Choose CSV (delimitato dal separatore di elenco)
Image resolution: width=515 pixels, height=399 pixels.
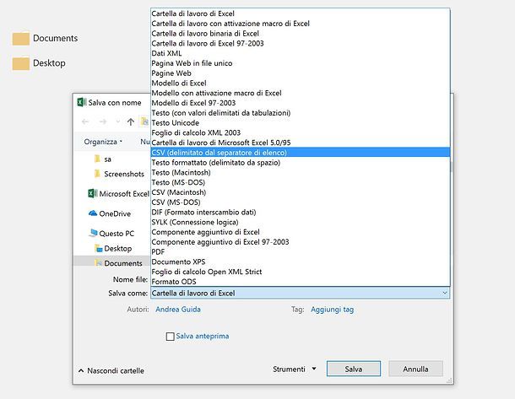(x=220, y=153)
